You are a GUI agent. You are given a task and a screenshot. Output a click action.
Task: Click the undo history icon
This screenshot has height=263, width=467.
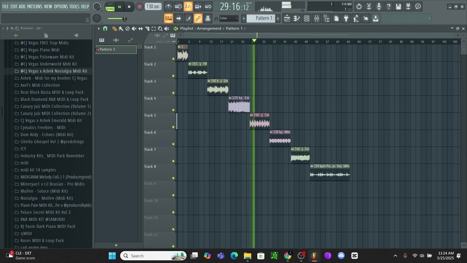pyautogui.click(x=359, y=6)
